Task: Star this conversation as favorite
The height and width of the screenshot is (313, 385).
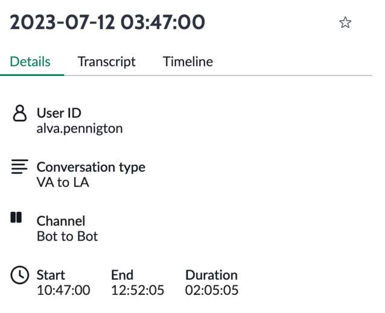Action: click(345, 22)
